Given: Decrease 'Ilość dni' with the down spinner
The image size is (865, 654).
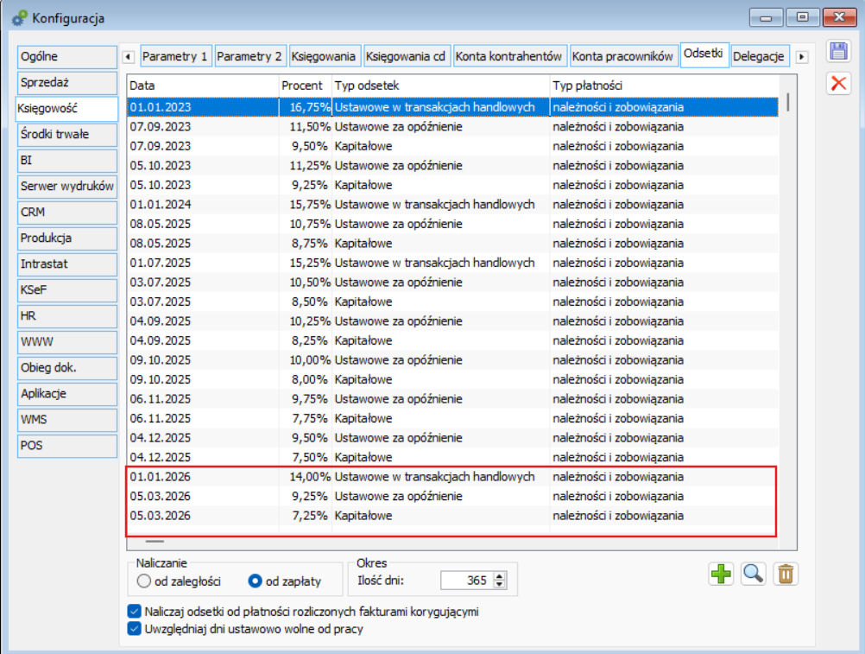Looking at the screenshot, I should (x=500, y=585).
